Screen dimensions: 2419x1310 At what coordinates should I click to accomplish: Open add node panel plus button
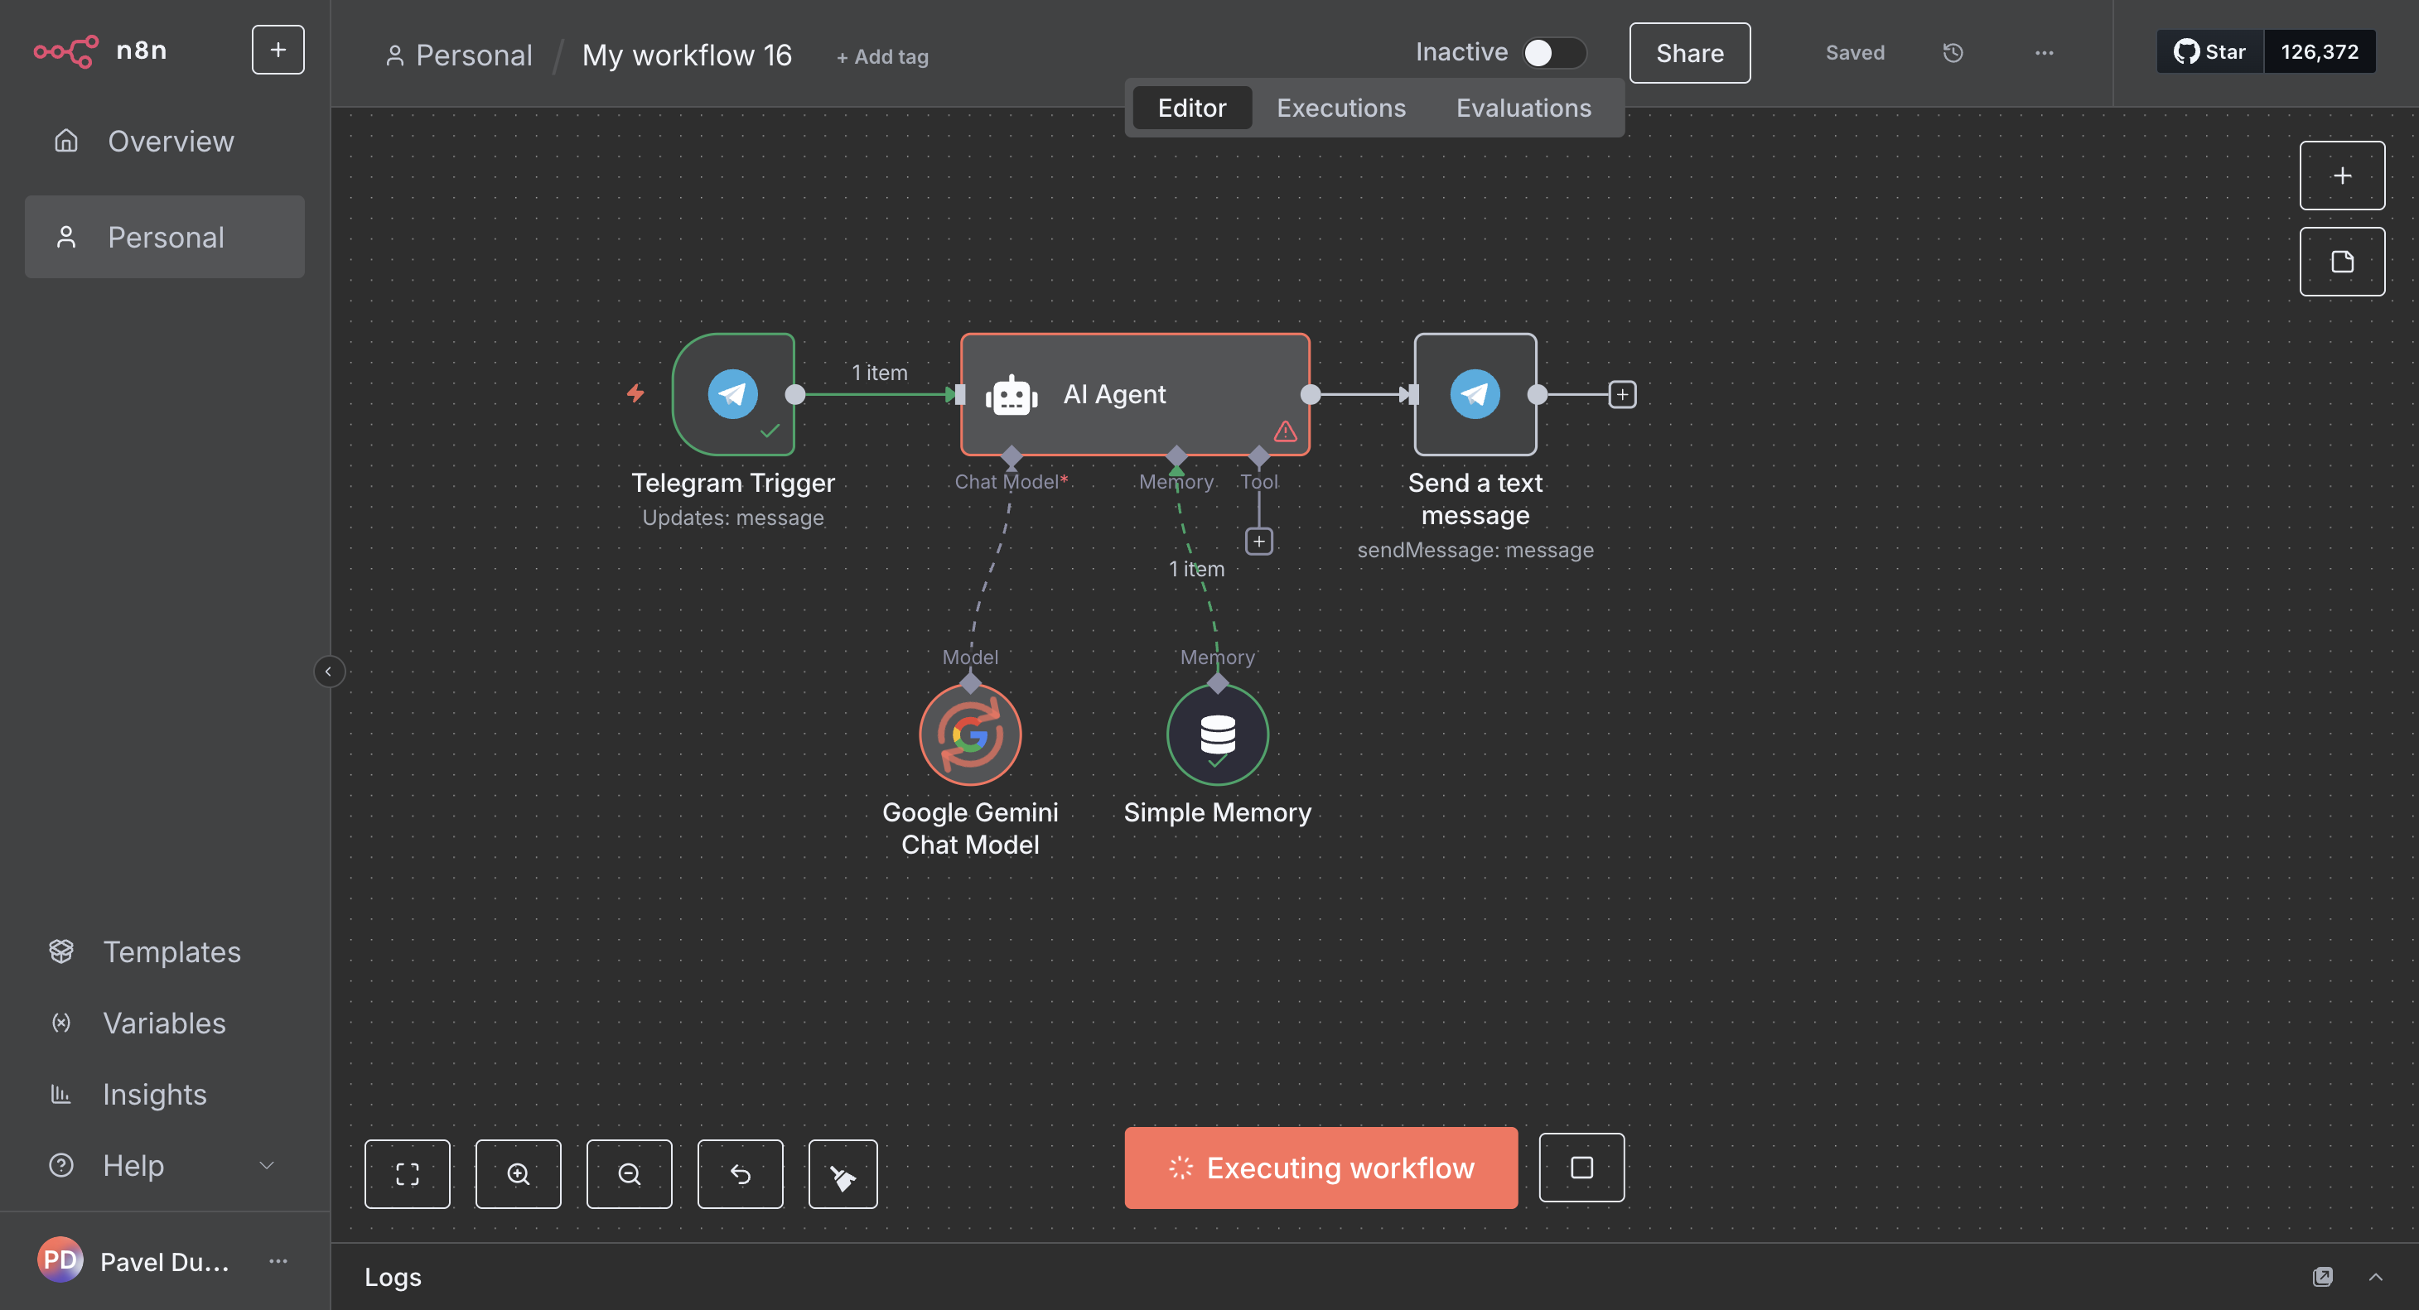point(2341,176)
